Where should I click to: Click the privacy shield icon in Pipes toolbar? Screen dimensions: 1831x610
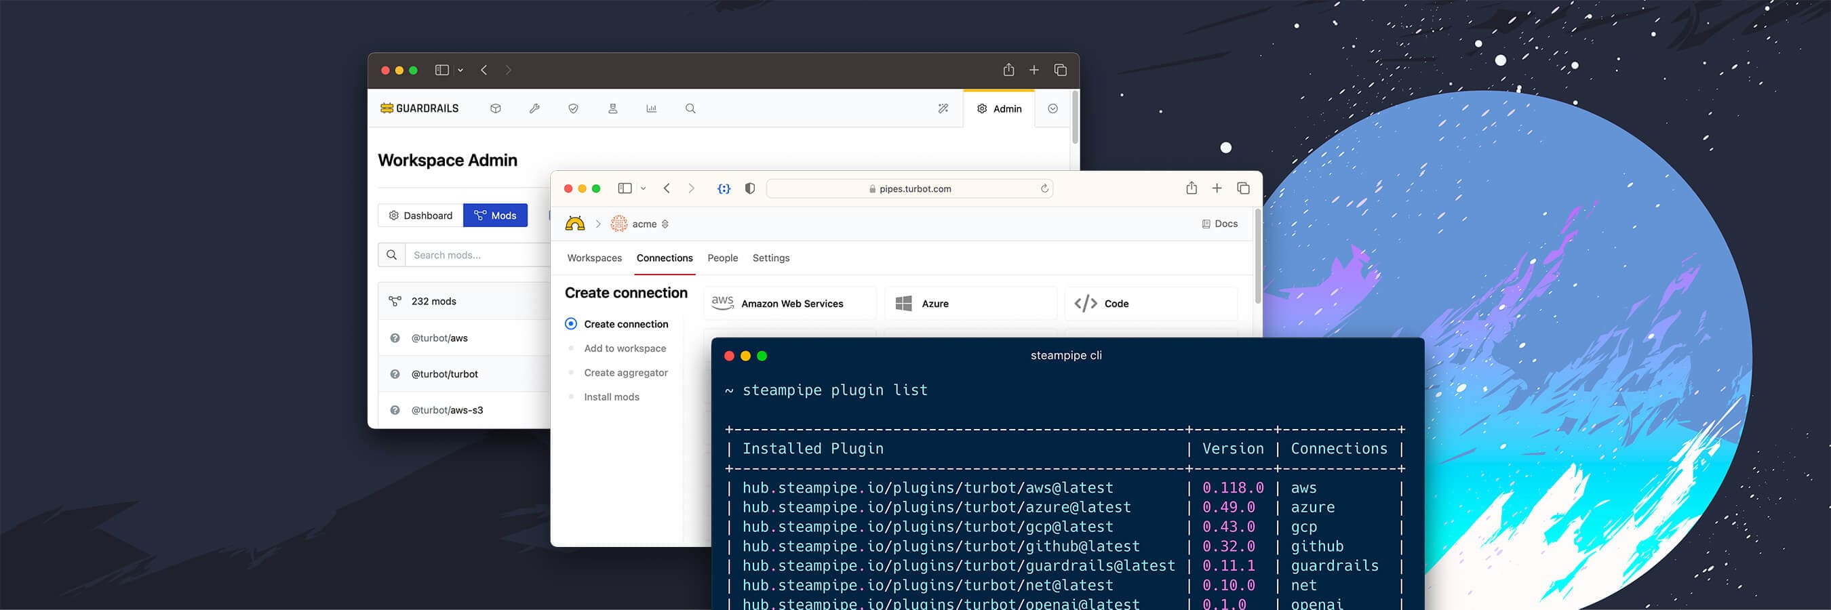(x=750, y=188)
